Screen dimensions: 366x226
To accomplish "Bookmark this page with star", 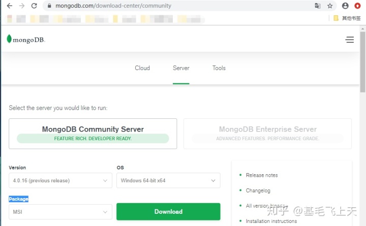I will (330, 6).
